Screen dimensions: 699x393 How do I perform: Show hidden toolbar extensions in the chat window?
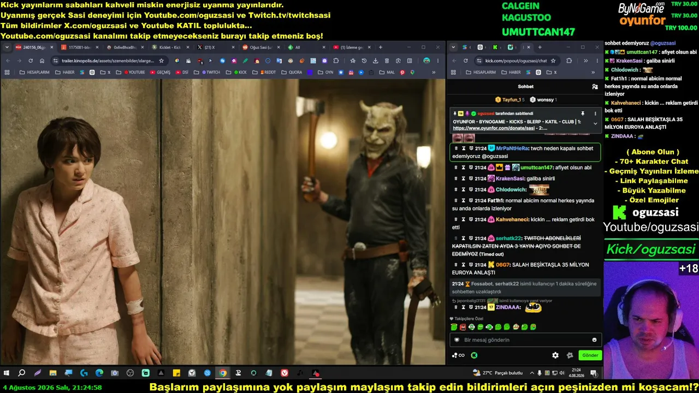pyautogui.click(x=585, y=61)
